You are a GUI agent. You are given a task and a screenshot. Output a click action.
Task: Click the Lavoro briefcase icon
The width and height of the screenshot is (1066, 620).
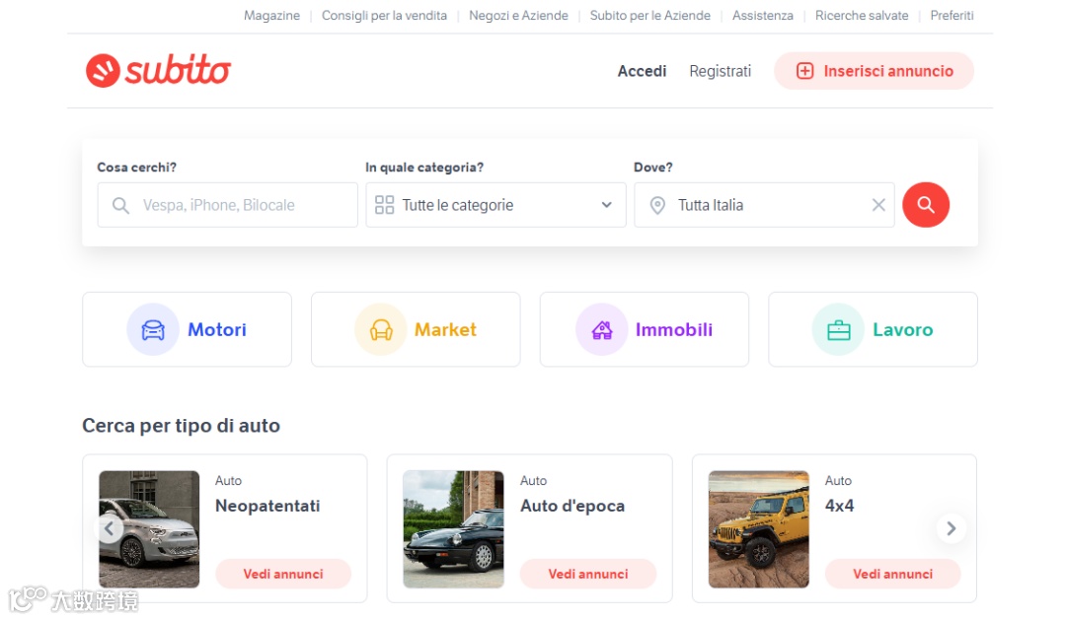coord(838,330)
